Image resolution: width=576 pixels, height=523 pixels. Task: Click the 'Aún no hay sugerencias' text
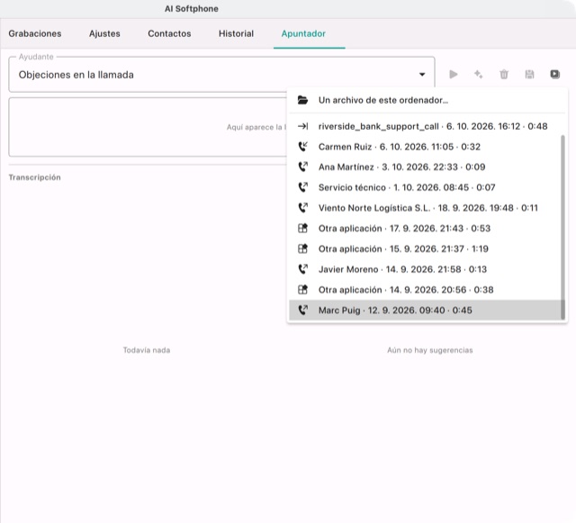[x=430, y=350]
